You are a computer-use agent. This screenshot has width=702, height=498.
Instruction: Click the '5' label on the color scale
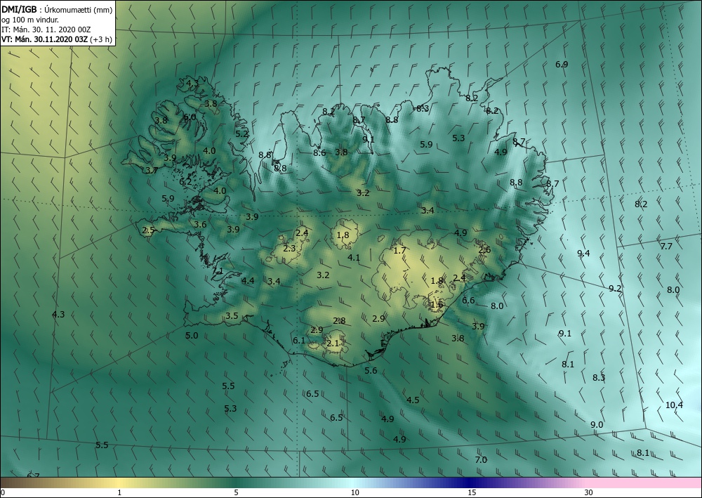click(x=236, y=493)
